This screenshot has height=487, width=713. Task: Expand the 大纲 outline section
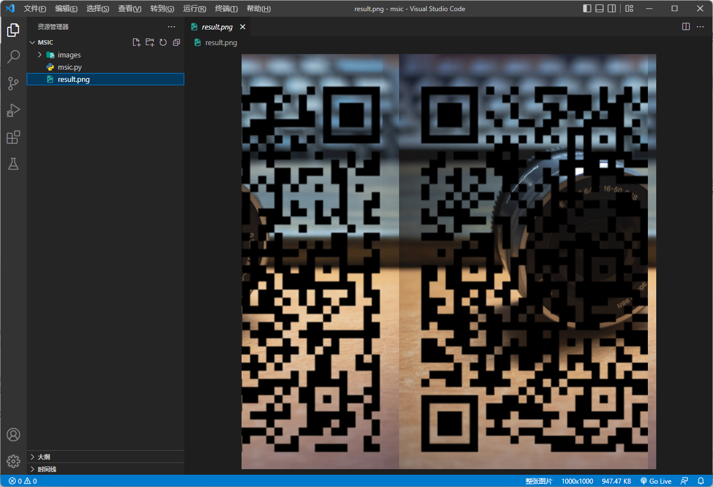click(105, 457)
